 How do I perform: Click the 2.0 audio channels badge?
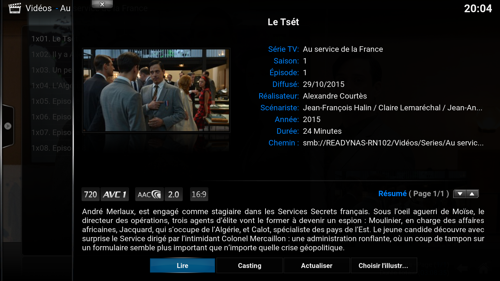174,194
